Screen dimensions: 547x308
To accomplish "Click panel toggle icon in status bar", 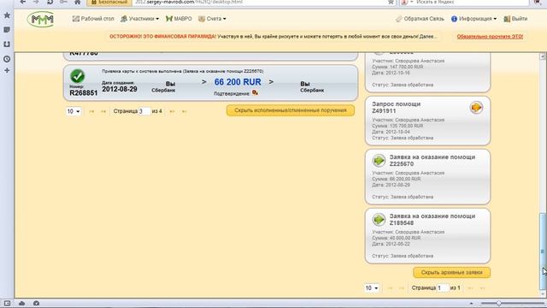I will tap(7, 303).
